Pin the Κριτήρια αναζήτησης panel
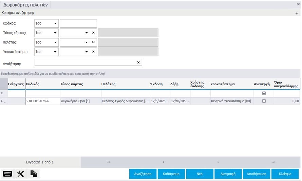 point(297,13)
